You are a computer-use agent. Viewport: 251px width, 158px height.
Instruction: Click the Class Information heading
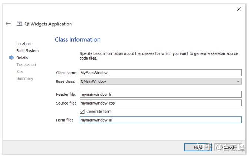(x=78, y=40)
